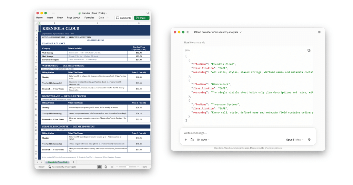Click the "Thessvane Systems" offerName value
The image size is (353, 185).
pos(225,105)
